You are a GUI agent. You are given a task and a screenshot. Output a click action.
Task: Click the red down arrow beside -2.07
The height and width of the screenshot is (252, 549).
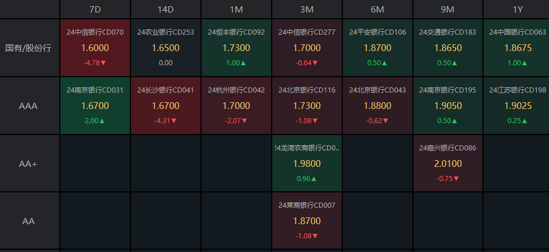tap(245, 120)
